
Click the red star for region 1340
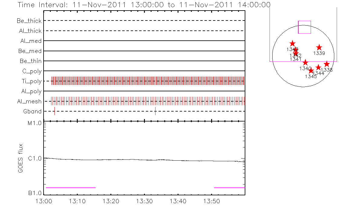(305, 63)
